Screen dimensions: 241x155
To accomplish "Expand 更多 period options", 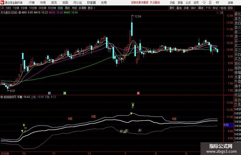I will (x=91, y=8).
